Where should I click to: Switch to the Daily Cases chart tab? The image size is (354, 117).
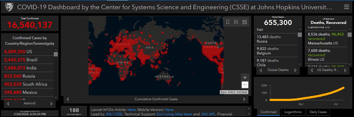(318, 112)
